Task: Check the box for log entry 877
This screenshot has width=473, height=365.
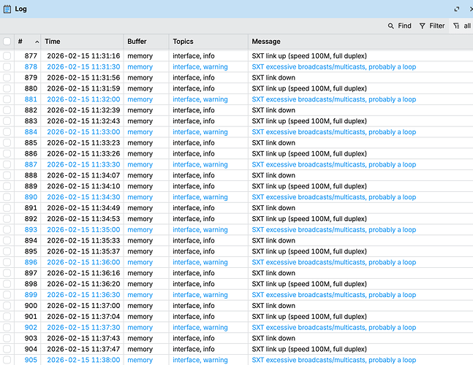Action: pos(7,55)
